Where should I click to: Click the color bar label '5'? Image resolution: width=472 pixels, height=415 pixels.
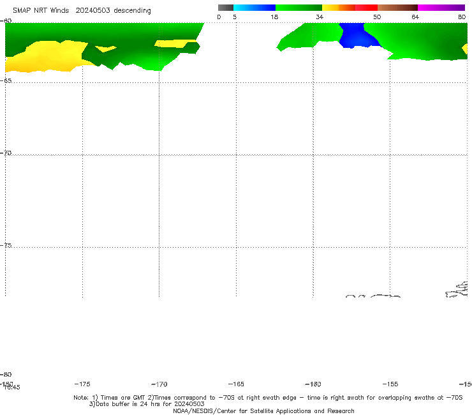coord(235,17)
